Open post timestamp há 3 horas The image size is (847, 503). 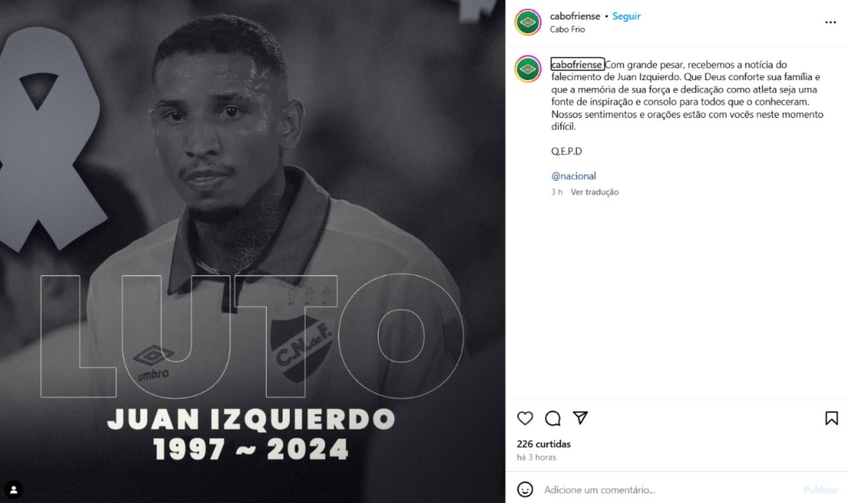tap(536, 457)
